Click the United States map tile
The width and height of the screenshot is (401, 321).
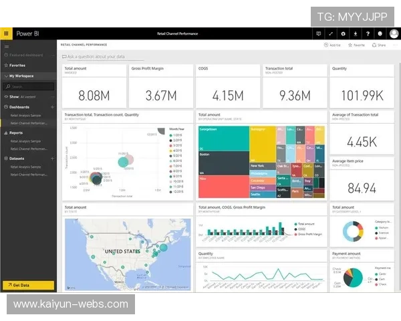128,254
